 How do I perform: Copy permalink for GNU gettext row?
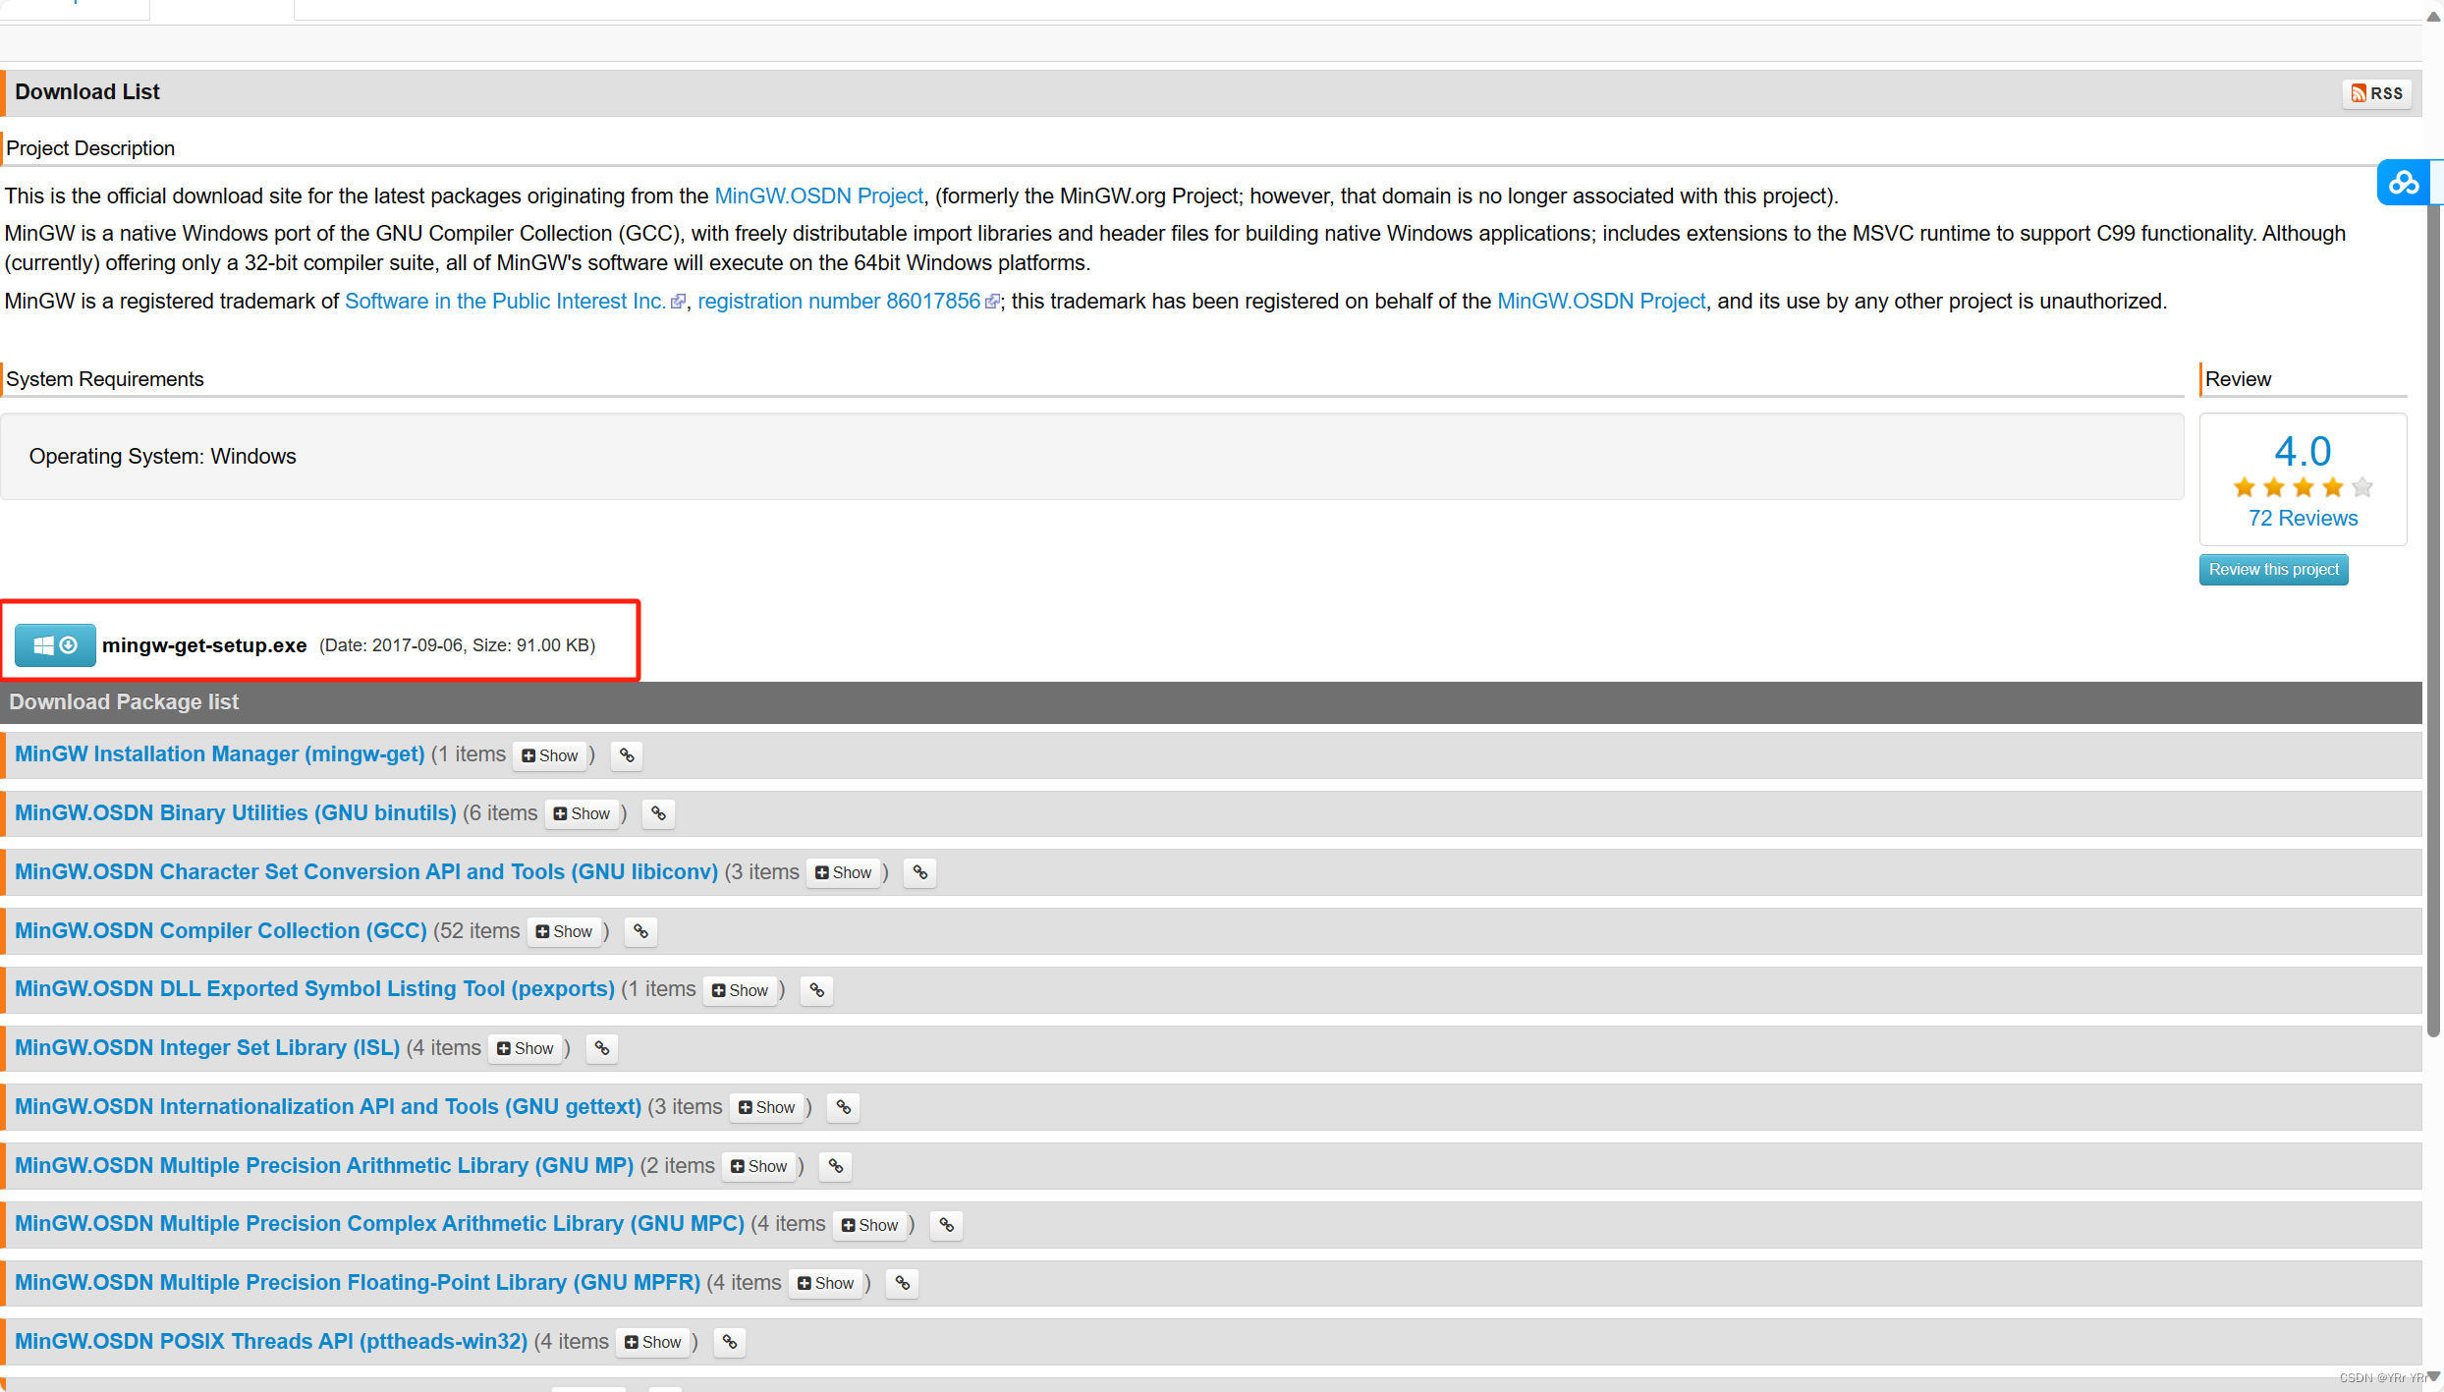(844, 1107)
